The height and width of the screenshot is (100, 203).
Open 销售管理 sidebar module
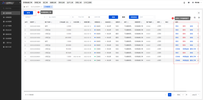(11, 13)
